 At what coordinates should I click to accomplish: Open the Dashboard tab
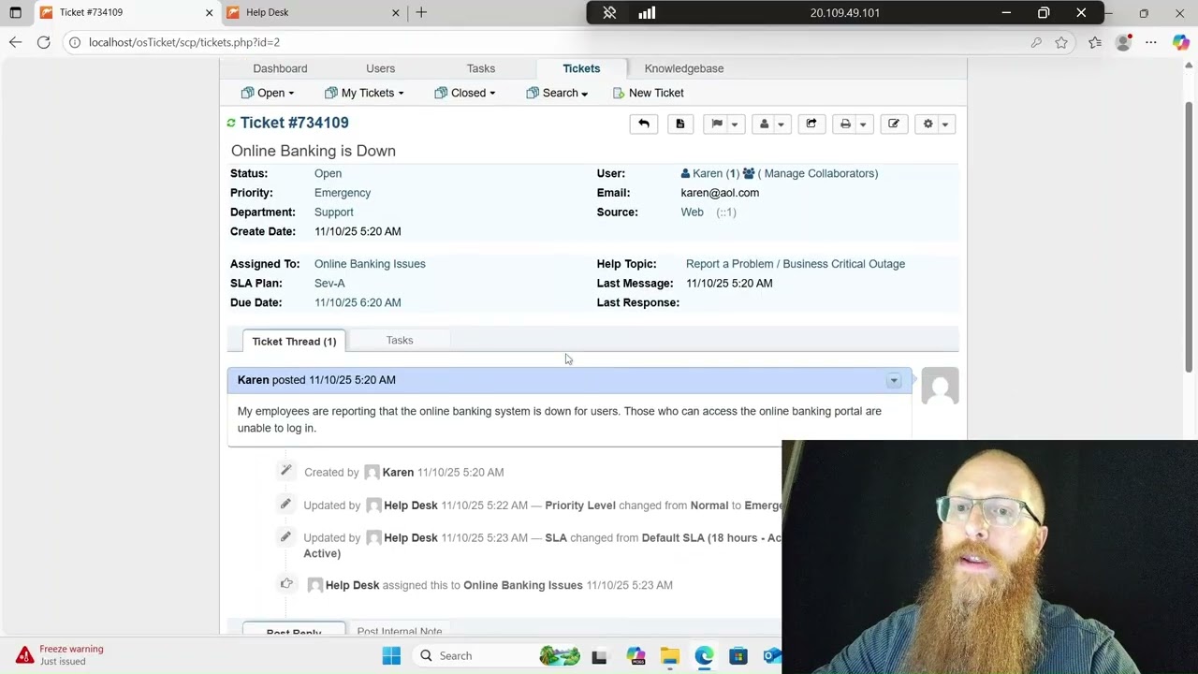click(x=280, y=68)
